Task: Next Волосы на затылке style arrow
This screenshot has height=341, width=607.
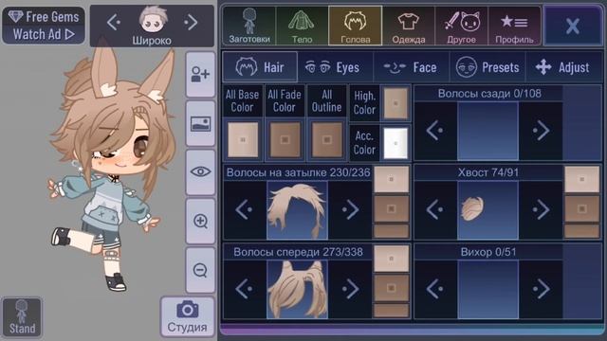Action: click(x=350, y=209)
